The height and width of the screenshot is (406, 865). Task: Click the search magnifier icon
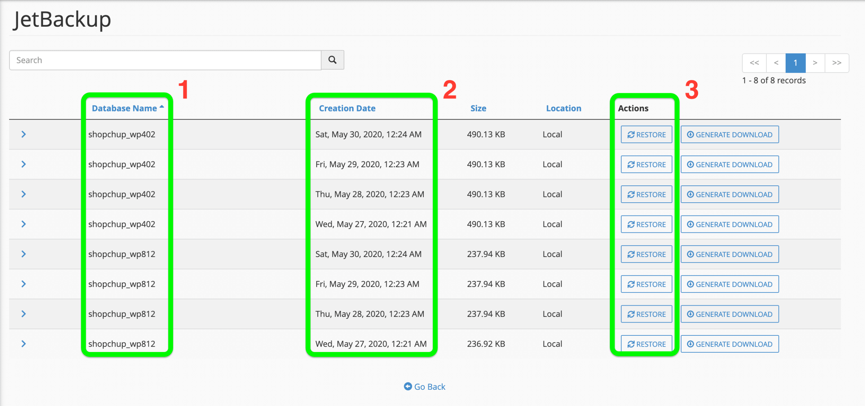[332, 60]
